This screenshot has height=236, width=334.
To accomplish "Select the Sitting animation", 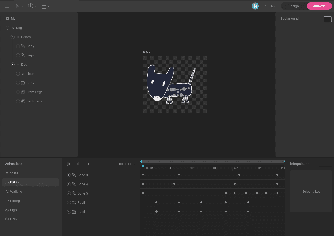I will (x=15, y=201).
